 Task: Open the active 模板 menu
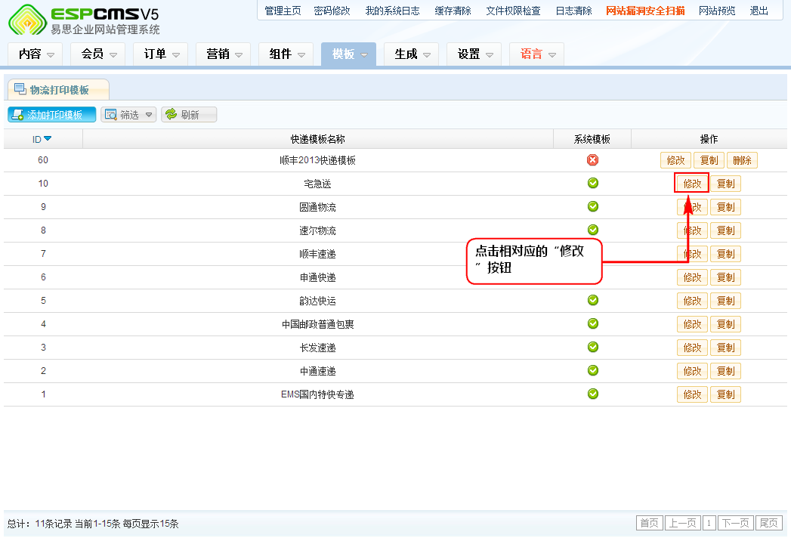(x=348, y=54)
